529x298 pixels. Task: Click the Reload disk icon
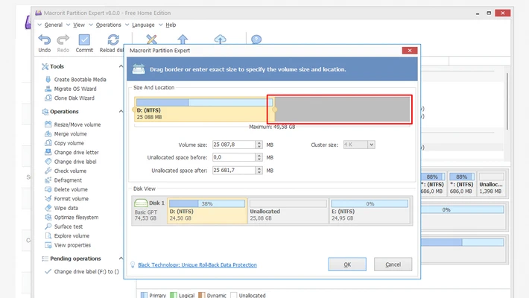point(113,39)
